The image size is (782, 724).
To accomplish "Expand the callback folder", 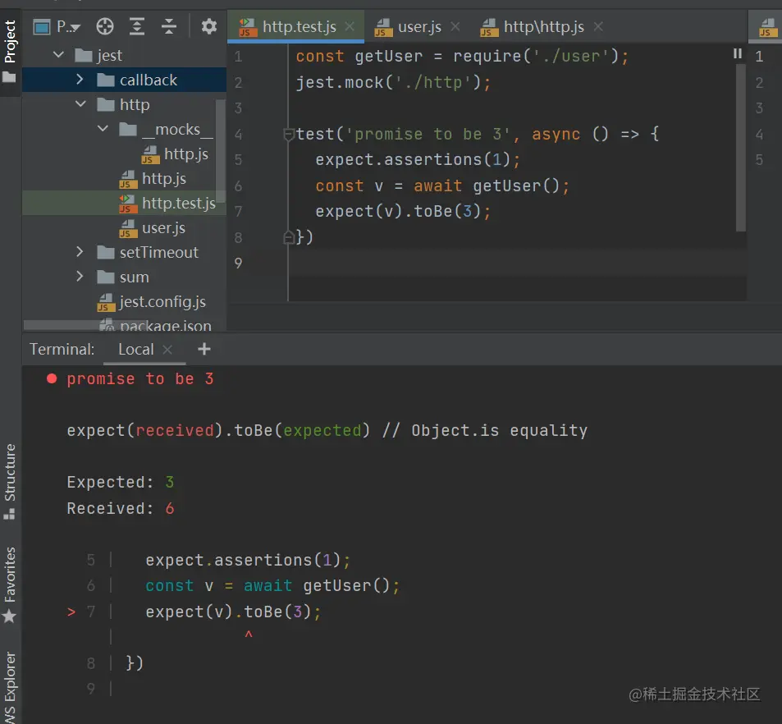I will [80, 80].
